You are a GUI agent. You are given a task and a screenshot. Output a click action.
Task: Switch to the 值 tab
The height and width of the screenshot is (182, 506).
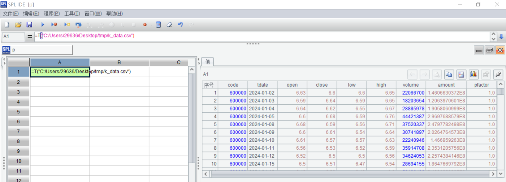pyautogui.click(x=208, y=62)
